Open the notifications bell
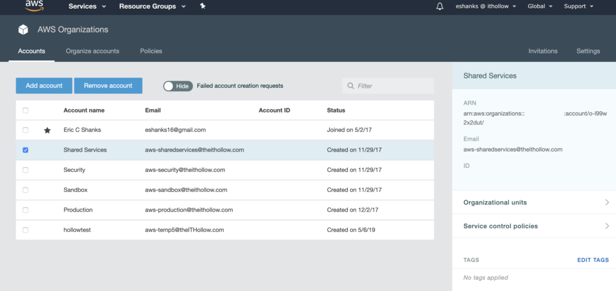This screenshot has height=291, width=616. tap(440, 7)
